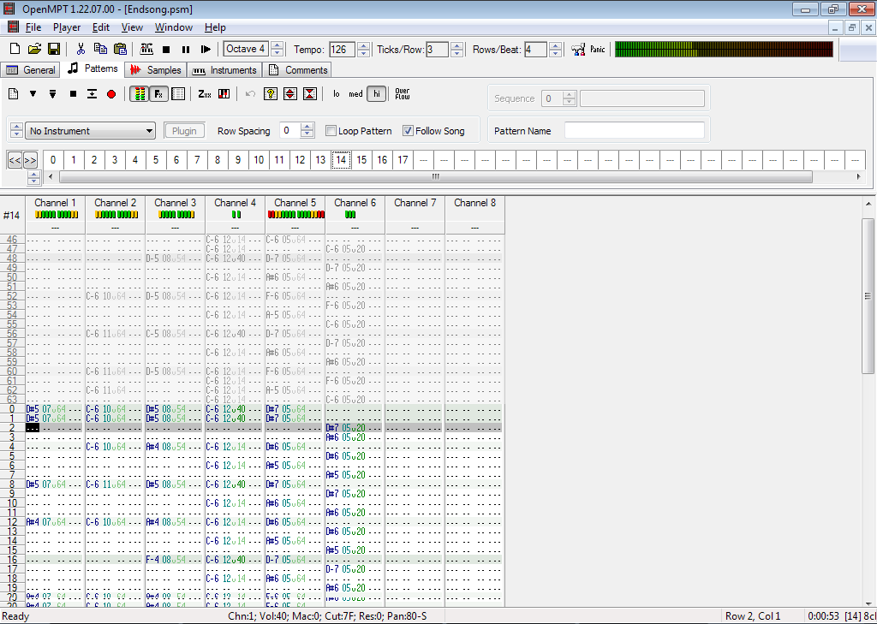Viewport: 877px width, 624px height.
Task: Click the Cut scissors icon
Action: point(81,50)
